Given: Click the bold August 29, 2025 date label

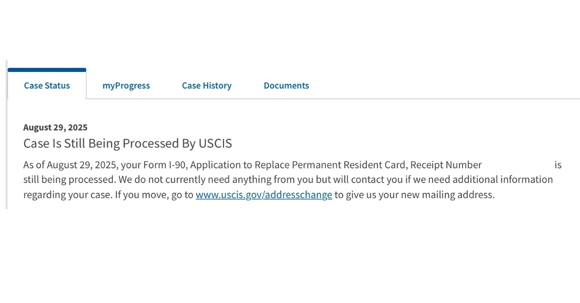Looking at the screenshot, I should (x=55, y=128).
